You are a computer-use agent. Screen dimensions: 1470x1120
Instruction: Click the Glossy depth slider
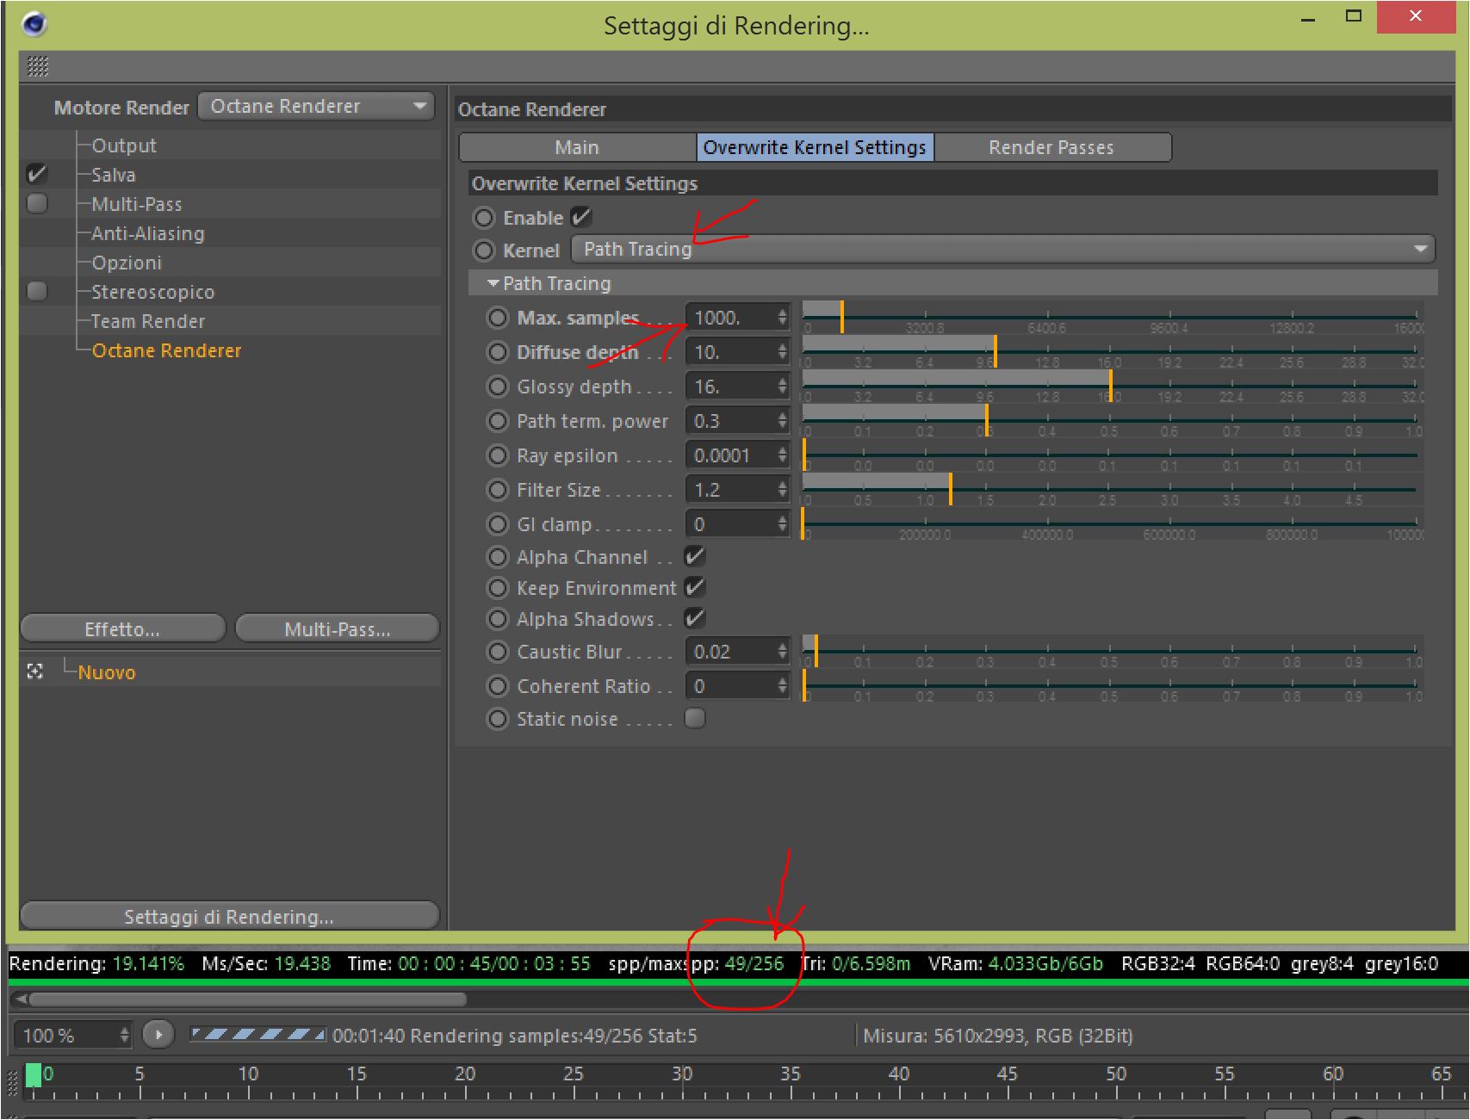pos(1112,386)
